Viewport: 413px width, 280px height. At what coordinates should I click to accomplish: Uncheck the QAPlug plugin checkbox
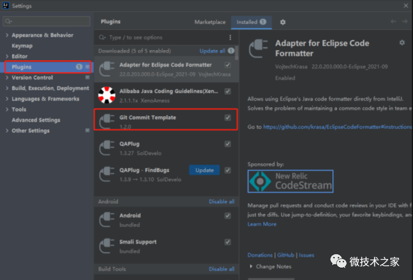tap(228, 144)
